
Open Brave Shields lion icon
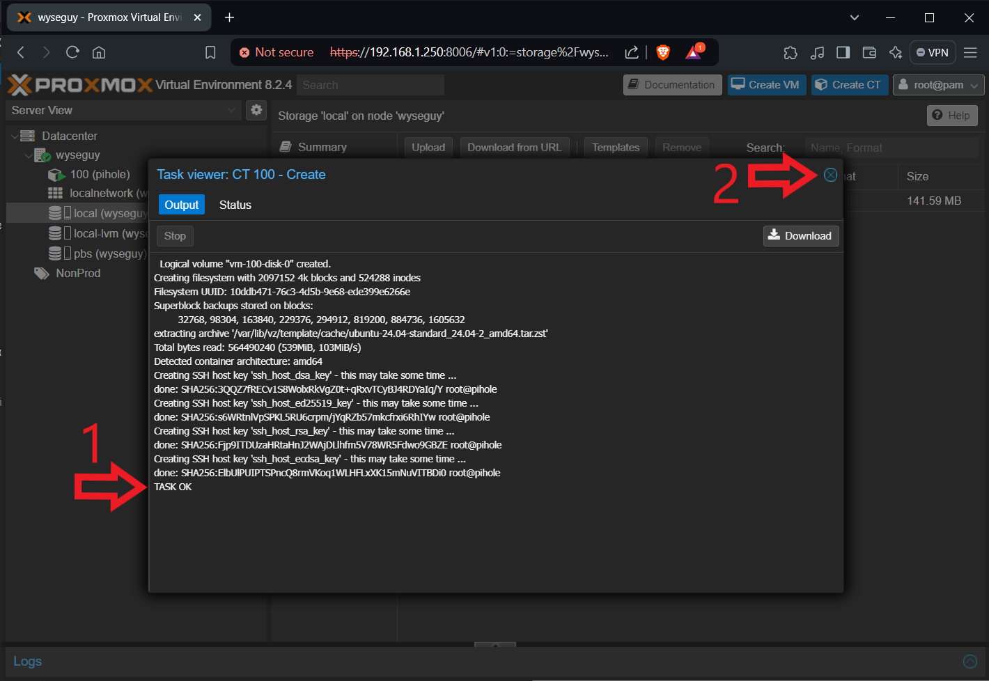coord(663,52)
